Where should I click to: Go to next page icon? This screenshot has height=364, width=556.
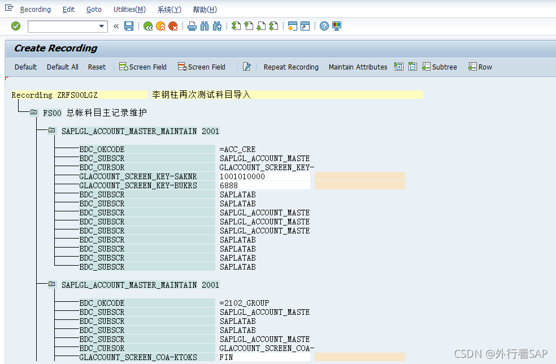tap(261, 26)
